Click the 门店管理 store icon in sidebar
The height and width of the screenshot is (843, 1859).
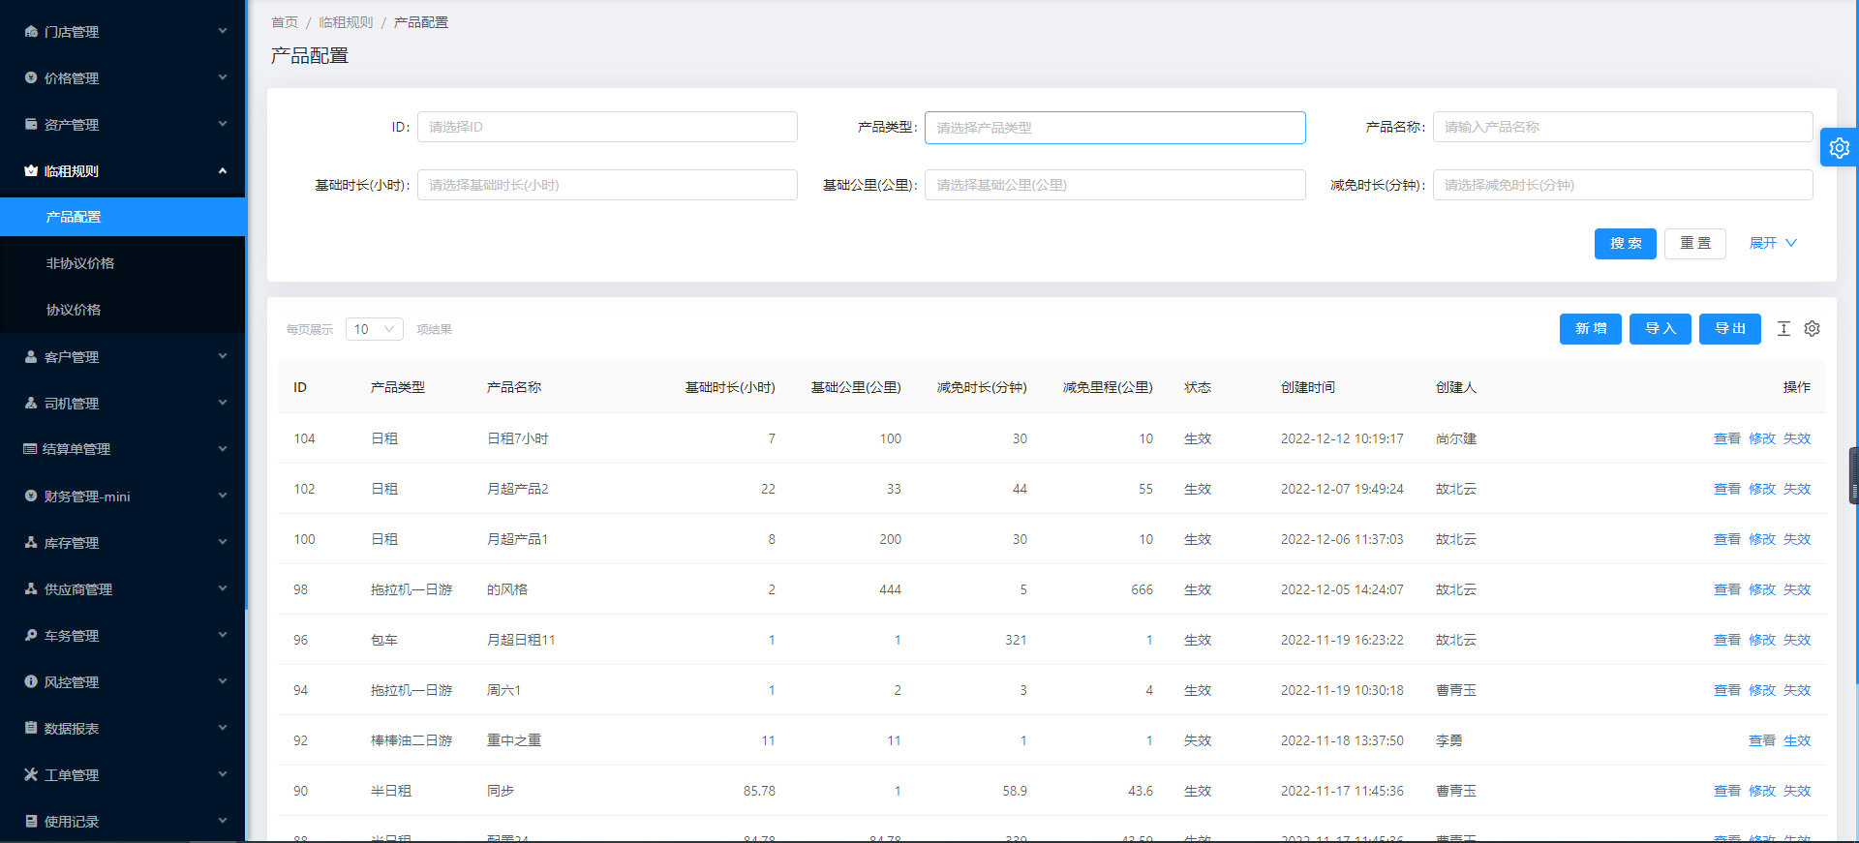(x=31, y=32)
